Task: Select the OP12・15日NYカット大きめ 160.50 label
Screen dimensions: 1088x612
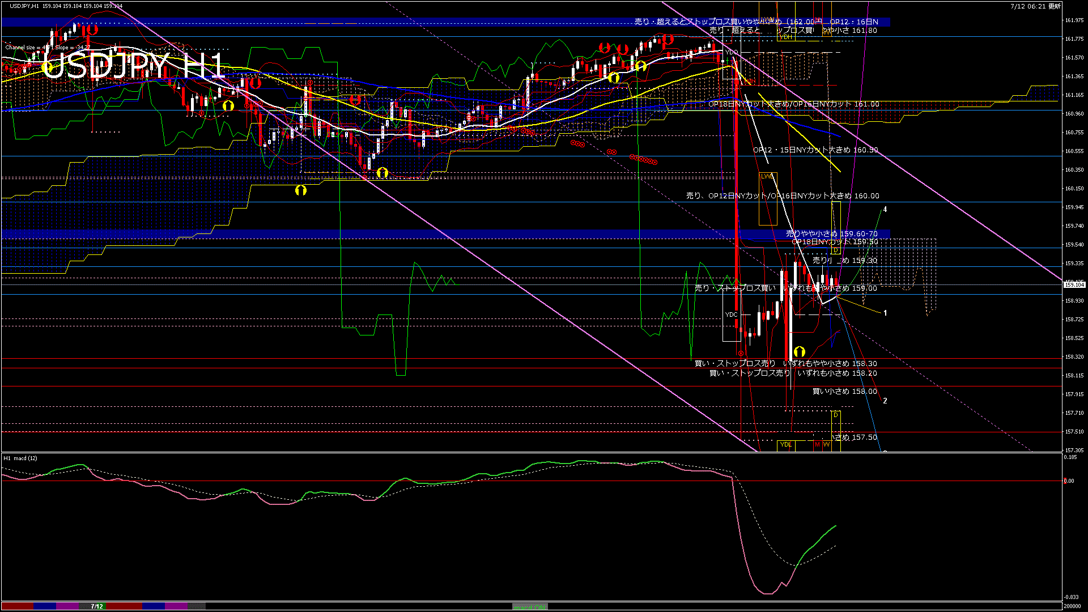Action: pyautogui.click(x=815, y=150)
